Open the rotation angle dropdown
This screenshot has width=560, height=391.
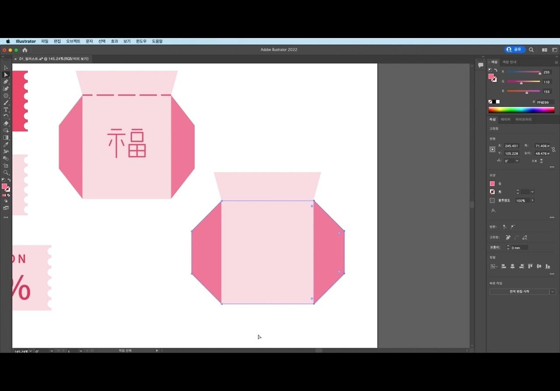[517, 161]
